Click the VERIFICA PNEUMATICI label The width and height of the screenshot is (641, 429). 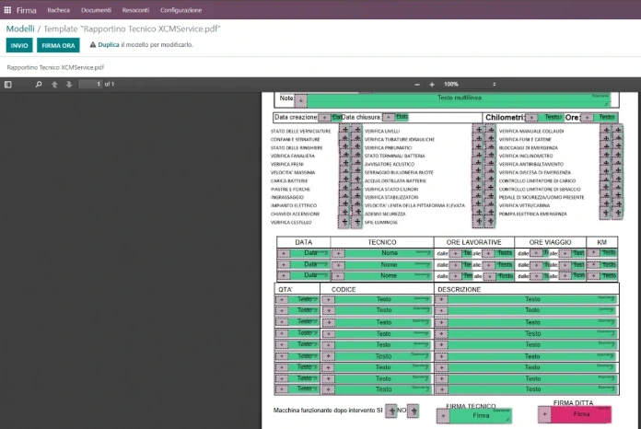point(388,148)
